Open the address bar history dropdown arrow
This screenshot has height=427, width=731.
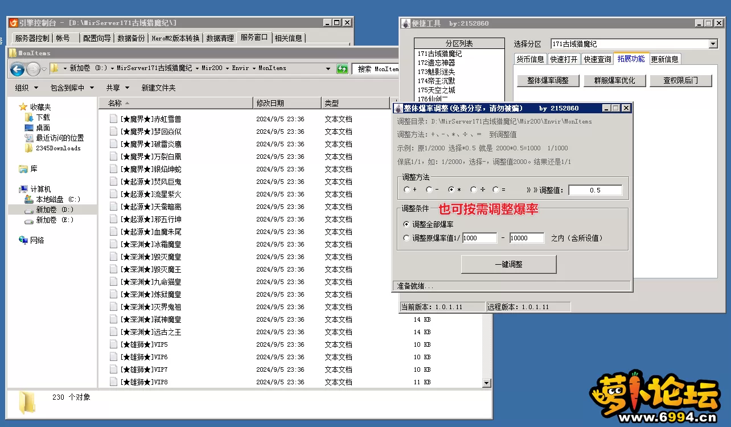coord(328,69)
